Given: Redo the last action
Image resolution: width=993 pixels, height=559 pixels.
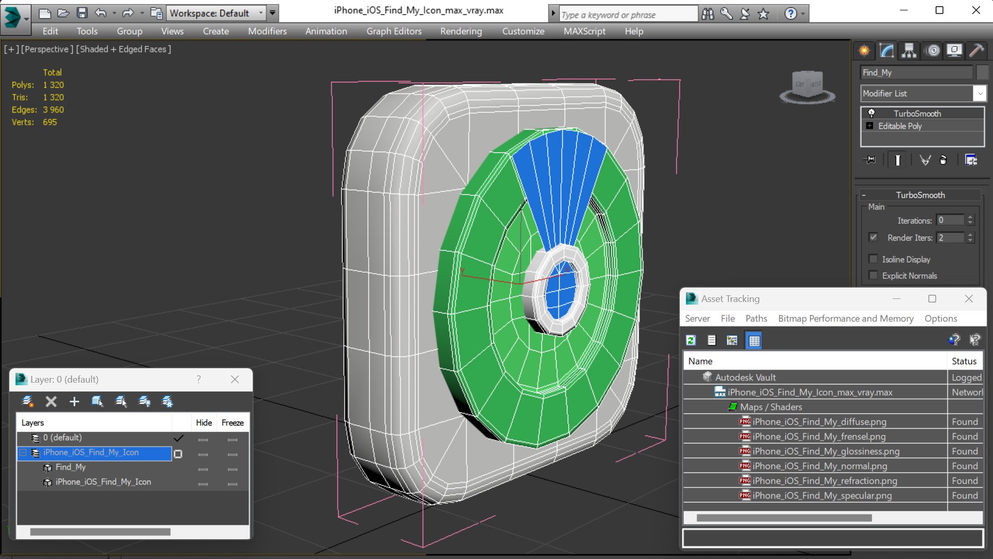Looking at the screenshot, I should 128,13.
